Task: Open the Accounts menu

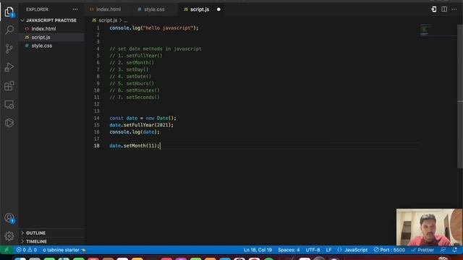Action: tap(9, 218)
